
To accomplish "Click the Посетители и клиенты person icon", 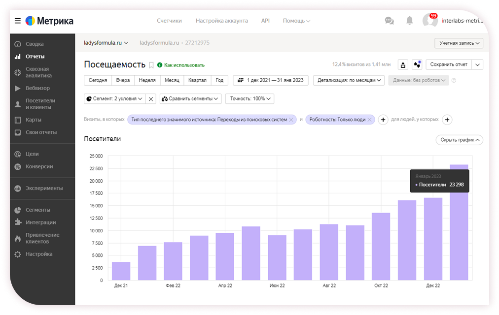I will [18, 104].
